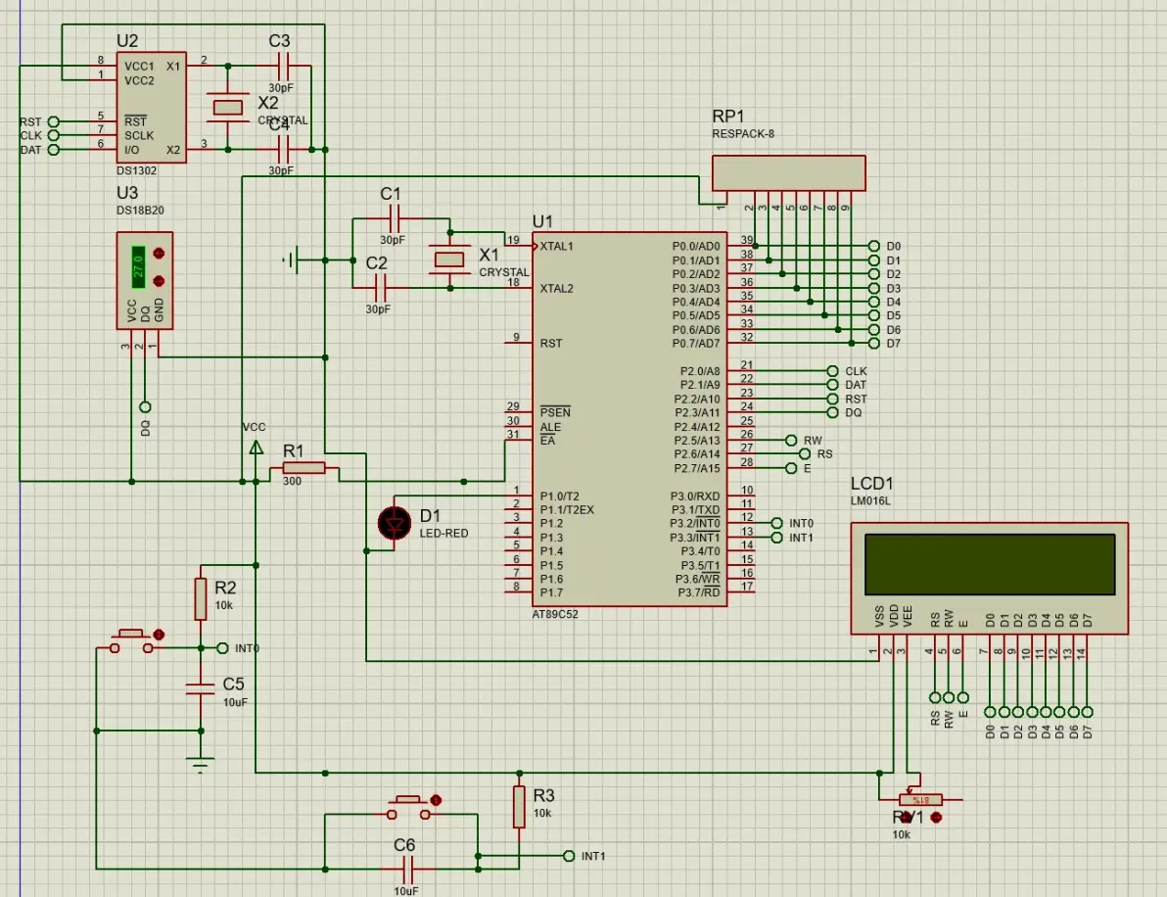The height and width of the screenshot is (897, 1167).
Task: Click the right adjust dot of potentiometer RV1
Action: (937, 817)
